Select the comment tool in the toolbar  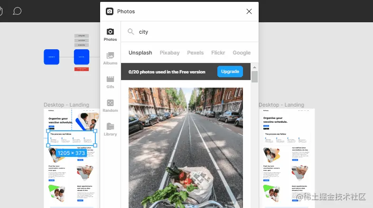pyautogui.click(x=17, y=11)
